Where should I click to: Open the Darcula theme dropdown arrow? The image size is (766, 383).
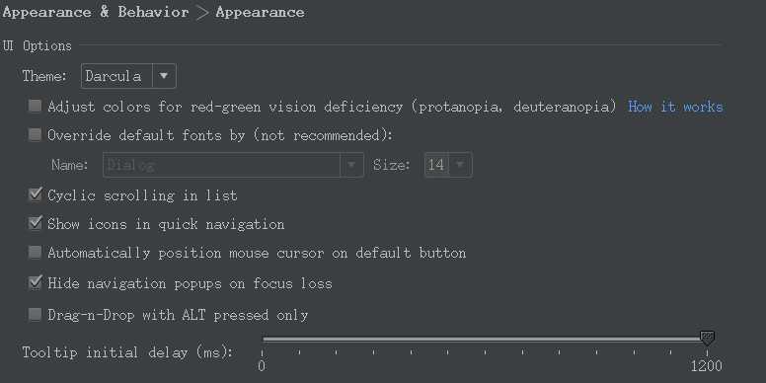click(164, 76)
